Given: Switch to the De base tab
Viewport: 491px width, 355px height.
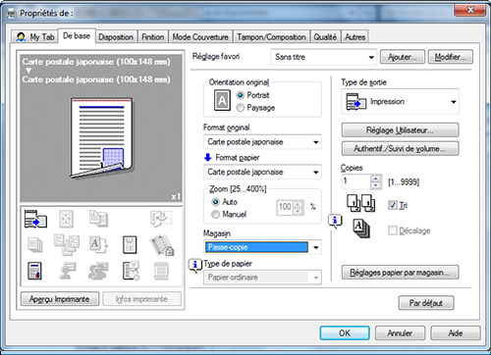Looking at the screenshot, I should 77,36.
